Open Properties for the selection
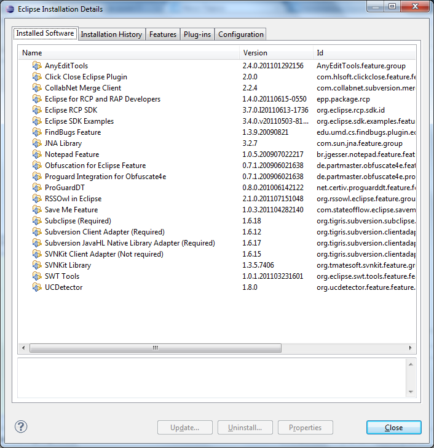The height and width of the screenshot is (448, 434). tap(305, 428)
